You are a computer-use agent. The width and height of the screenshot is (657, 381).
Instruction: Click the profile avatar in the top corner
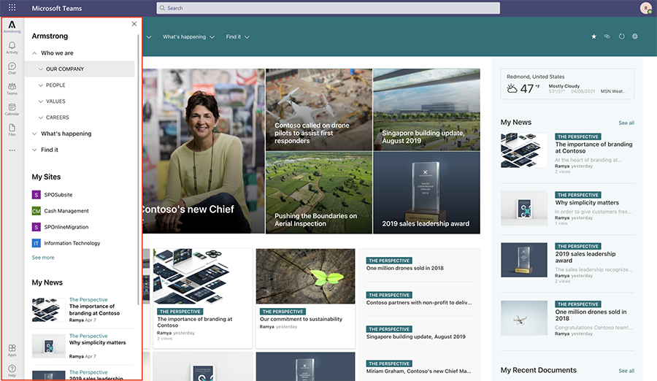tap(645, 8)
